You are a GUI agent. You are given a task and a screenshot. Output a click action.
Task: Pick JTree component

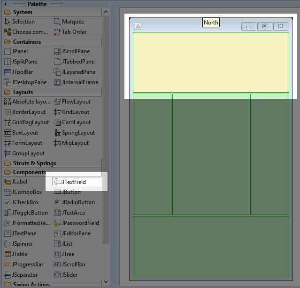[x=64, y=254]
